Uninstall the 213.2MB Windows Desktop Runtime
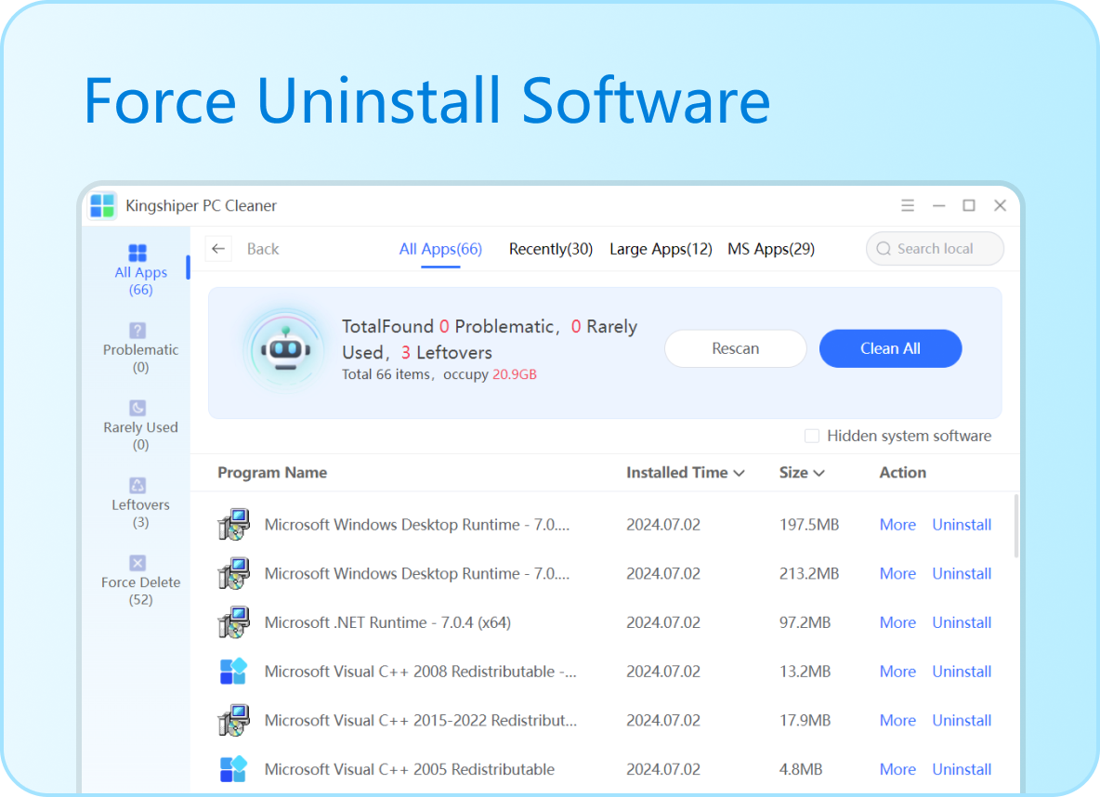This screenshot has height=797, width=1100. 961,574
